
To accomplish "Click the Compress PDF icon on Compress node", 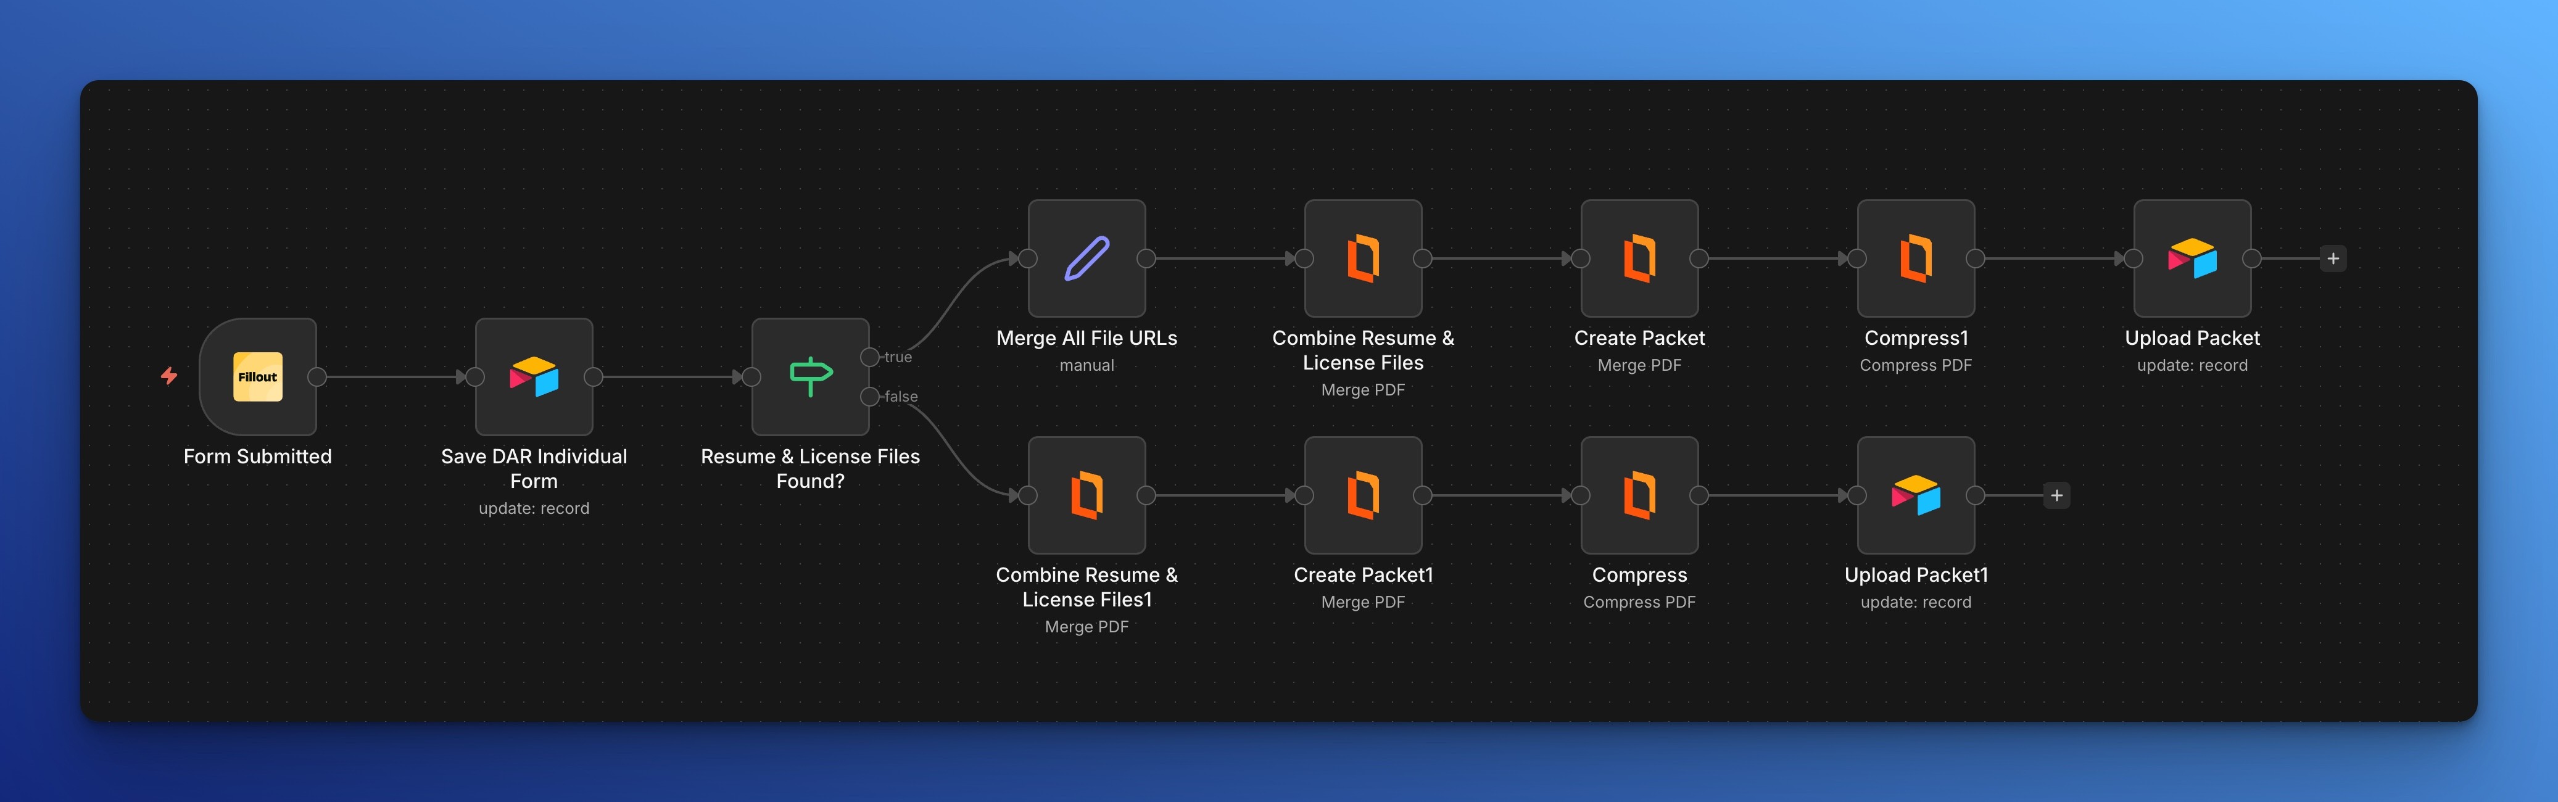I will (x=1639, y=494).
